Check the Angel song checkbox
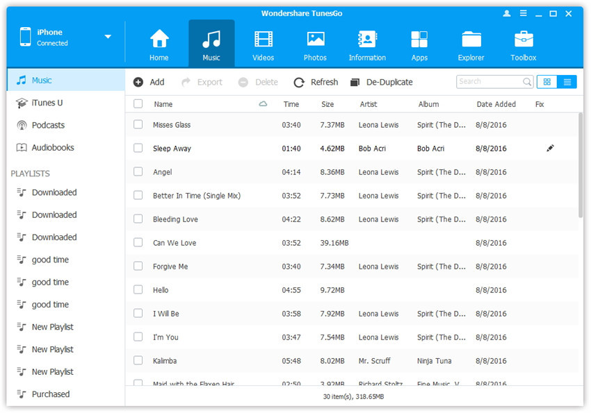This screenshot has width=591, height=413. [x=138, y=172]
